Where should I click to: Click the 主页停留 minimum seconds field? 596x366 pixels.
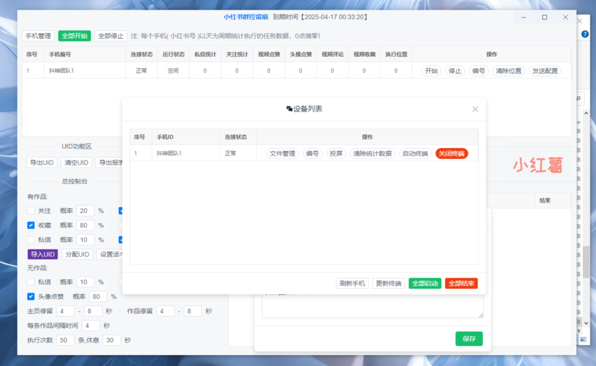pyautogui.click(x=65, y=311)
